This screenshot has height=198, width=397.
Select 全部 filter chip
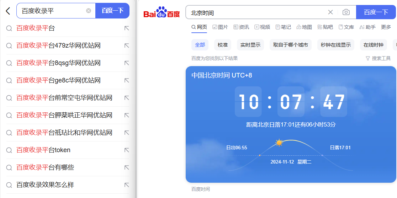pyautogui.click(x=200, y=45)
